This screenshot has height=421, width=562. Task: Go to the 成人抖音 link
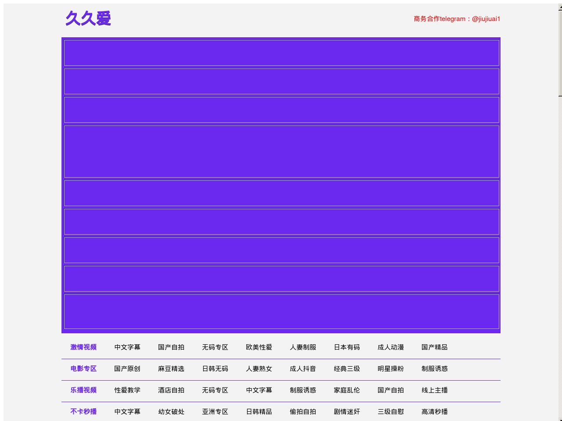pyautogui.click(x=303, y=368)
